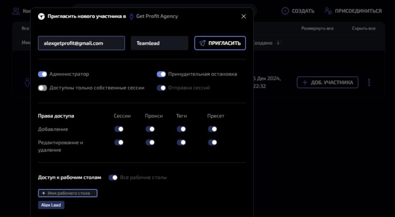Toggle Добавление permission for Сессии
The image size is (395, 217).
pyautogui.click(x=119, y=129)
